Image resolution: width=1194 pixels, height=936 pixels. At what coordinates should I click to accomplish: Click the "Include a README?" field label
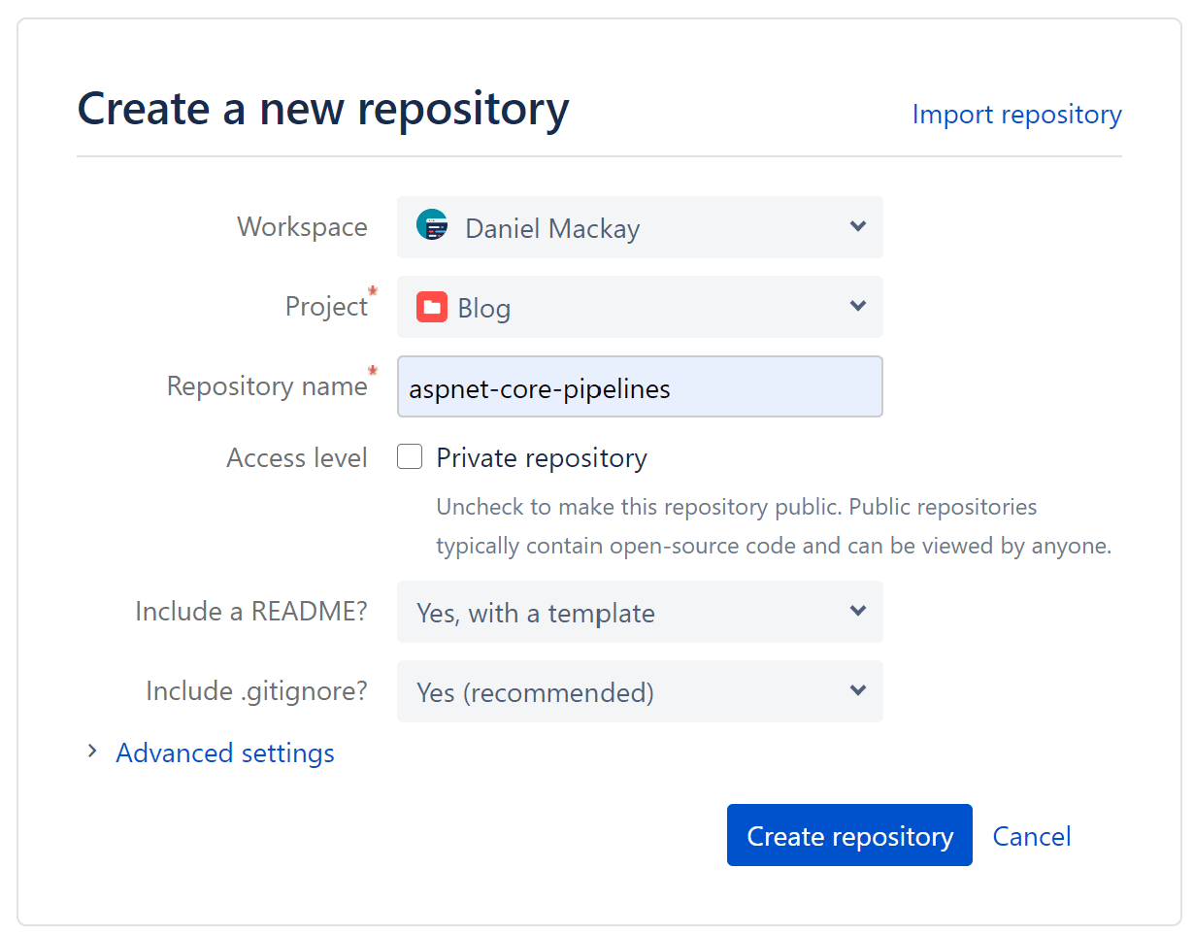pyautogui.click(x=251, y=611)
